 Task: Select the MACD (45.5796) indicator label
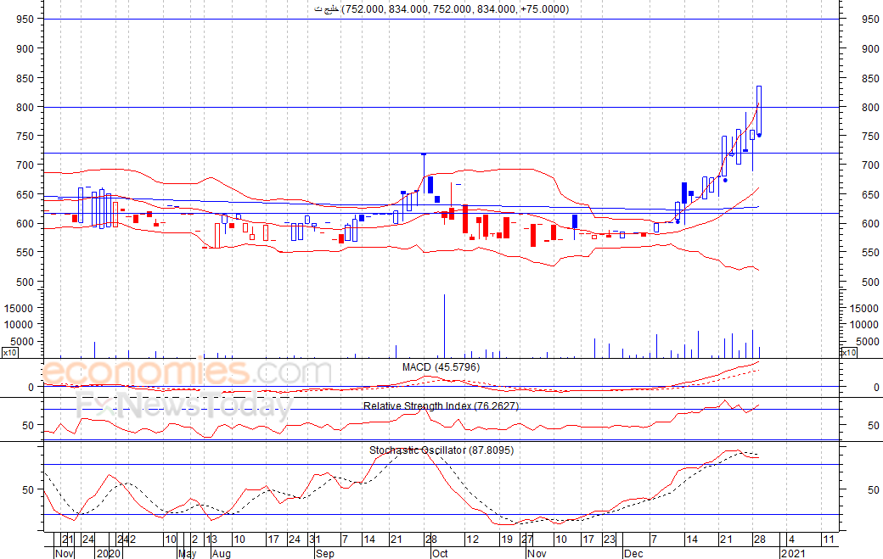coord(441,367)
